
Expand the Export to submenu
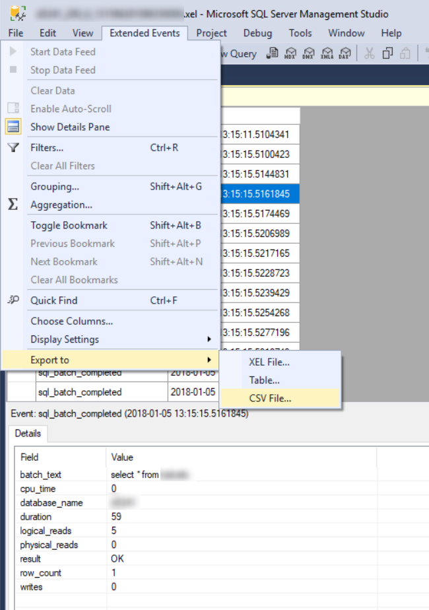111,360
